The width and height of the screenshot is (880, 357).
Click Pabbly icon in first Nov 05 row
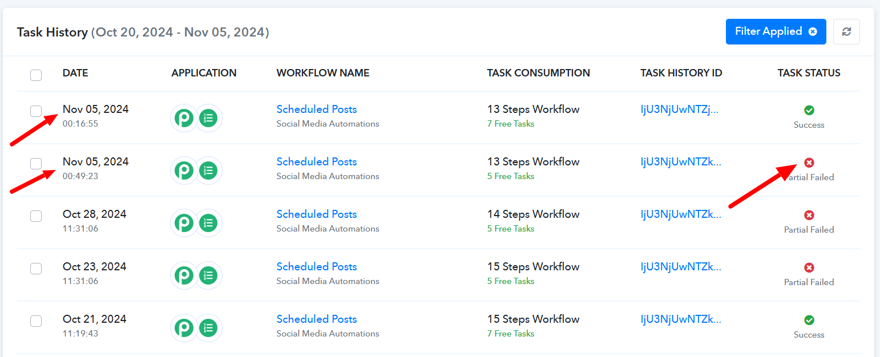pyautogui.click(x=184, y=118)
